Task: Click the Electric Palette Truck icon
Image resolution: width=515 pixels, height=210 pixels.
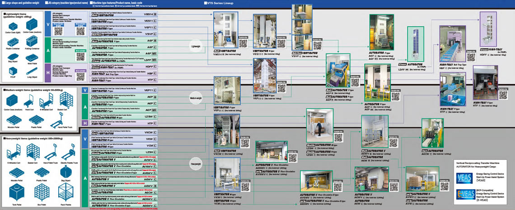Action: [x=68, y=151]
